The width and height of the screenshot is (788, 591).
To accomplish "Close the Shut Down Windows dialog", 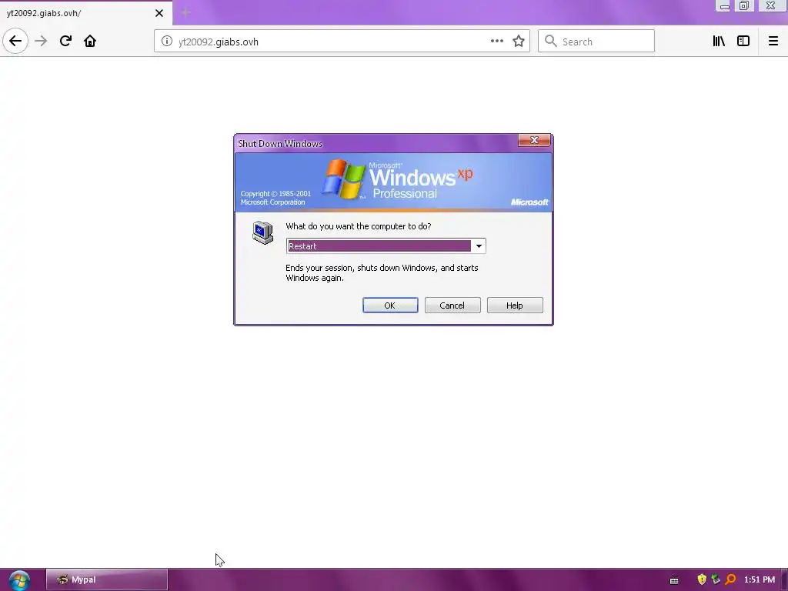I will point(534,140).
